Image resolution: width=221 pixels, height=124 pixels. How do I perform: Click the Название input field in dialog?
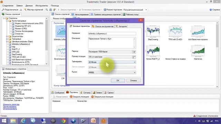point(112,34)
